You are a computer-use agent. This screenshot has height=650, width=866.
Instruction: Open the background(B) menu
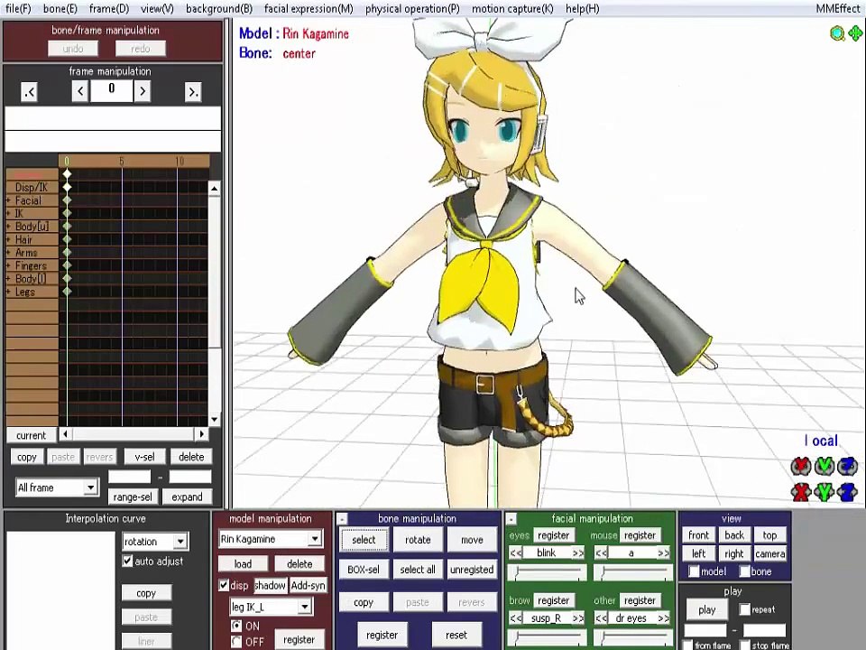tap(219, 9)
